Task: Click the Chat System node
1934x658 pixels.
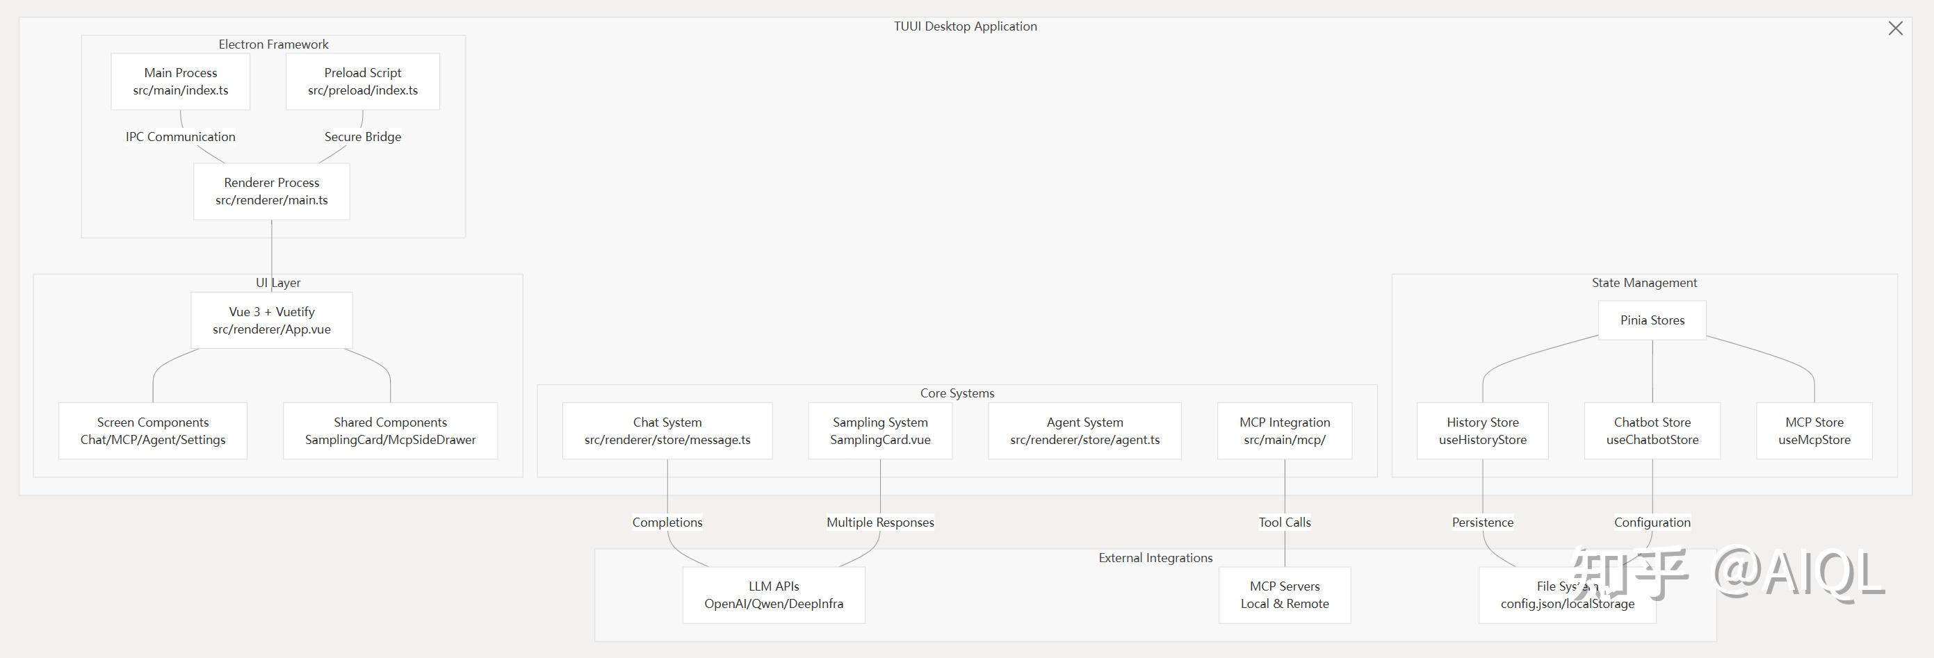Action: 667,431
